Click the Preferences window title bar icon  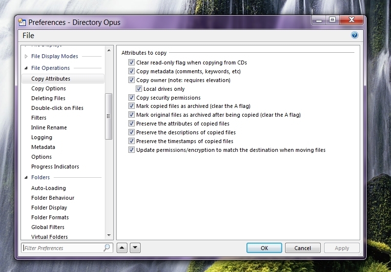click(x=22, y=22)
